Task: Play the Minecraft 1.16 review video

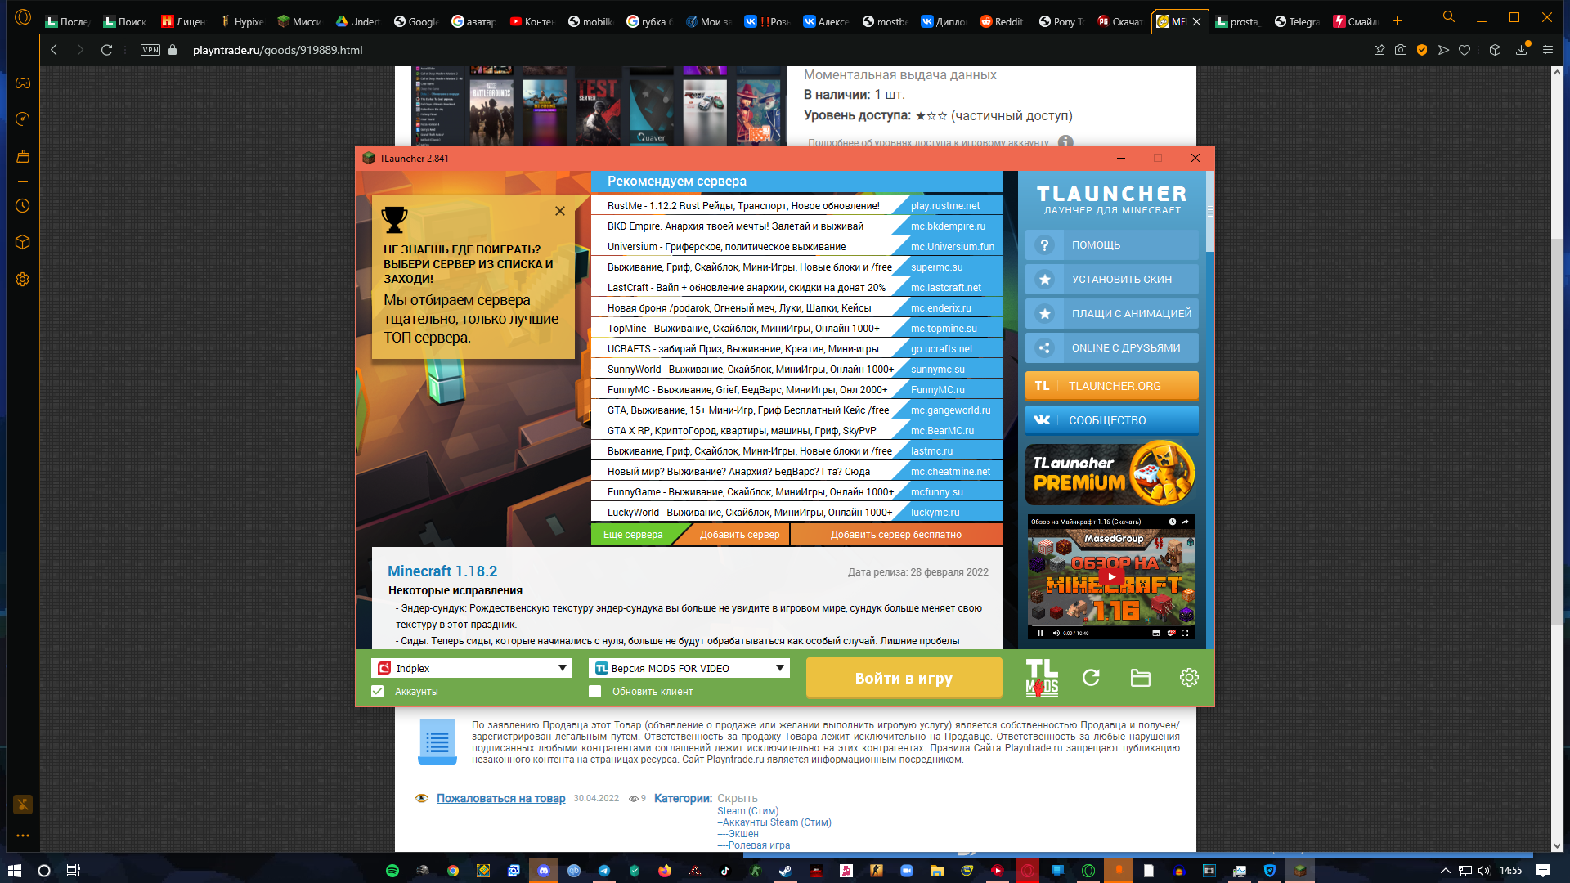Action: [1111, 576]
